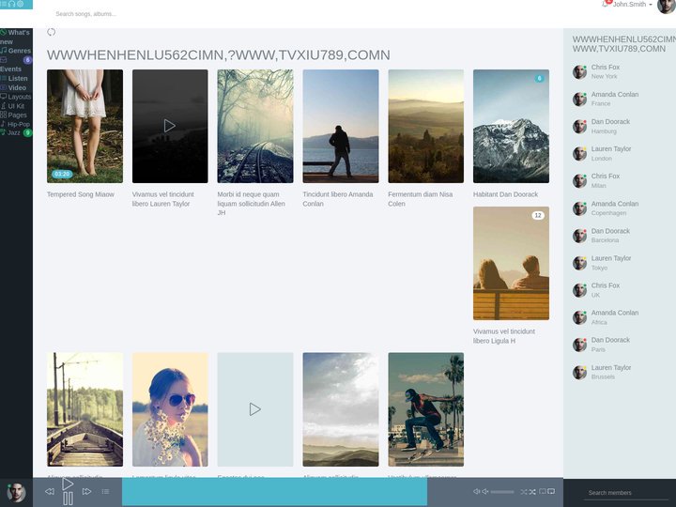Open the notification bell with red badge
Image resolution: width=676 pixels, height=507 pixels.
pos(607,4)
